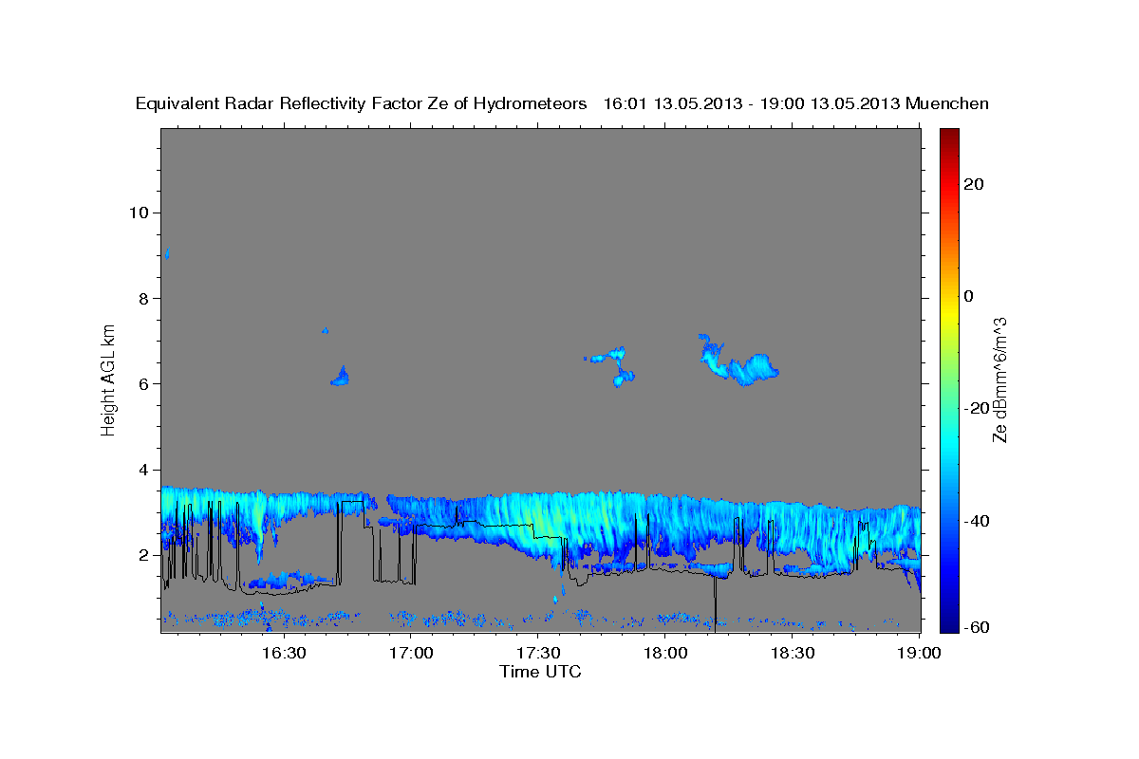Click the '17:30' time tick label

(538, 653)
